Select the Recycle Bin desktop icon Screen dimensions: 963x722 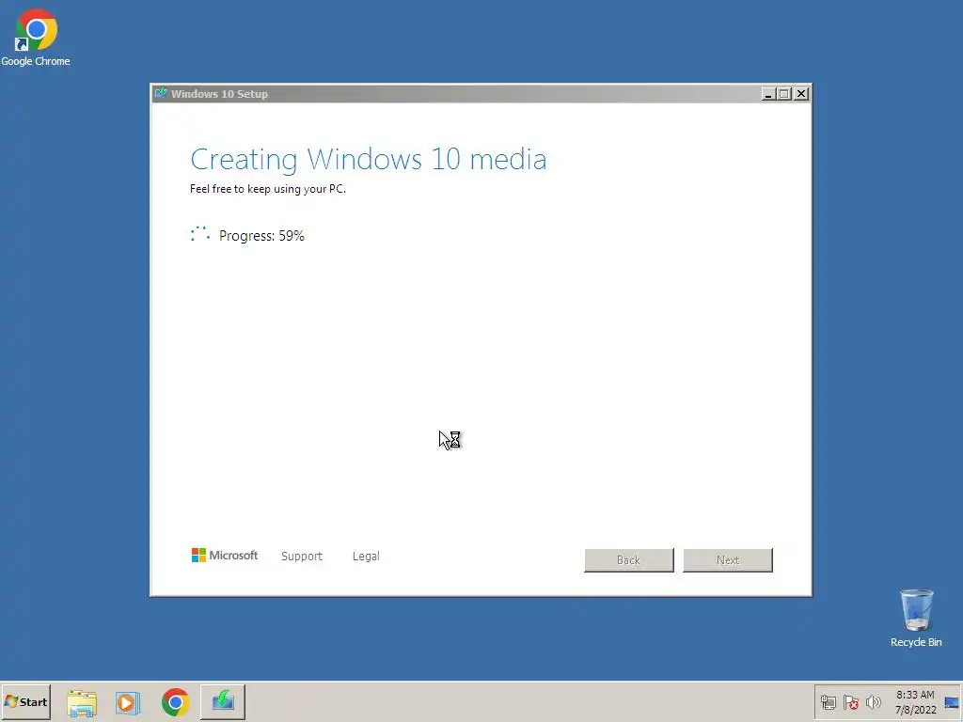916,619
